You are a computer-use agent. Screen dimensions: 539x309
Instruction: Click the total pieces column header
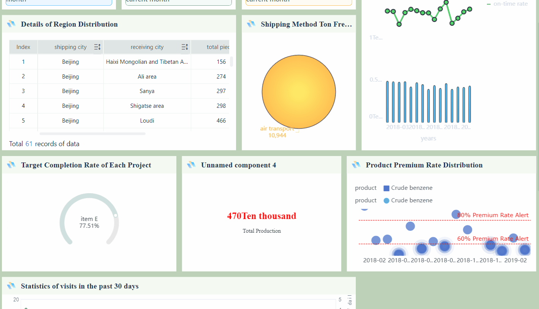click(x=210, y=47)
